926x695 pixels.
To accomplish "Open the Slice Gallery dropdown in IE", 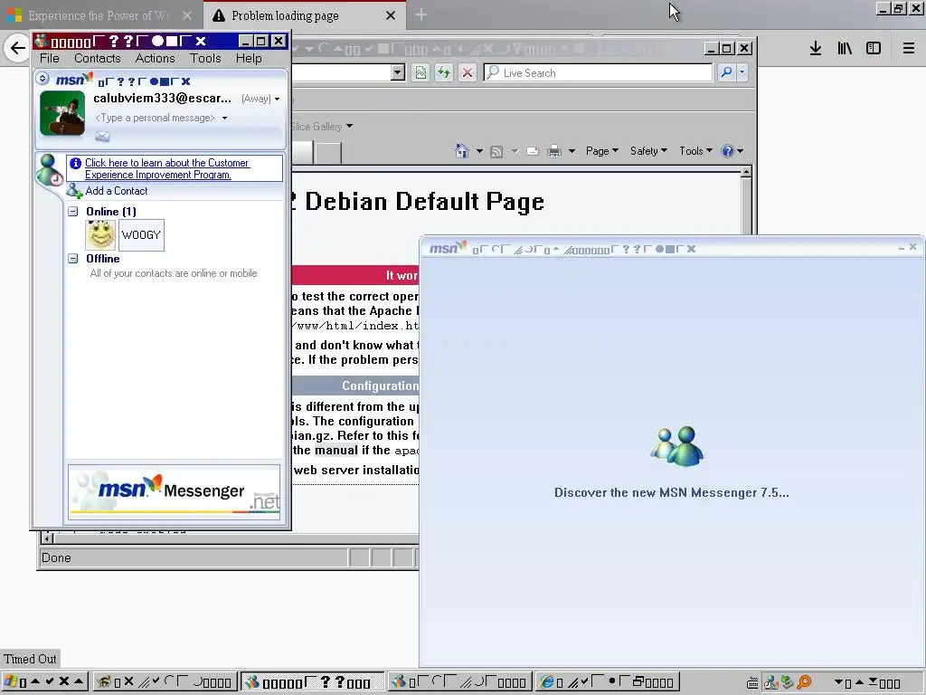I will tap(350, 126).
